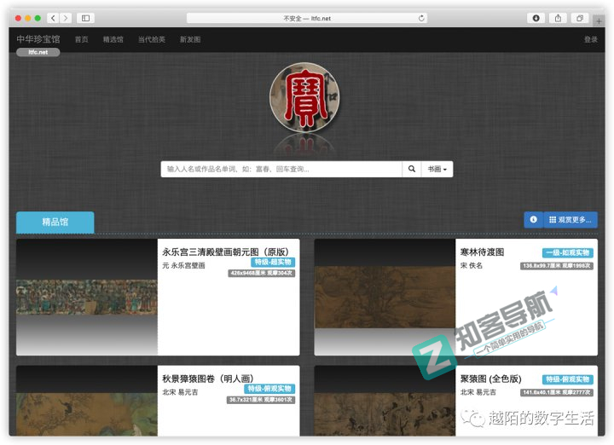
Task: Click the 一级-如观实物 badge
Action: pyautogui.click(x=568, y=253)
